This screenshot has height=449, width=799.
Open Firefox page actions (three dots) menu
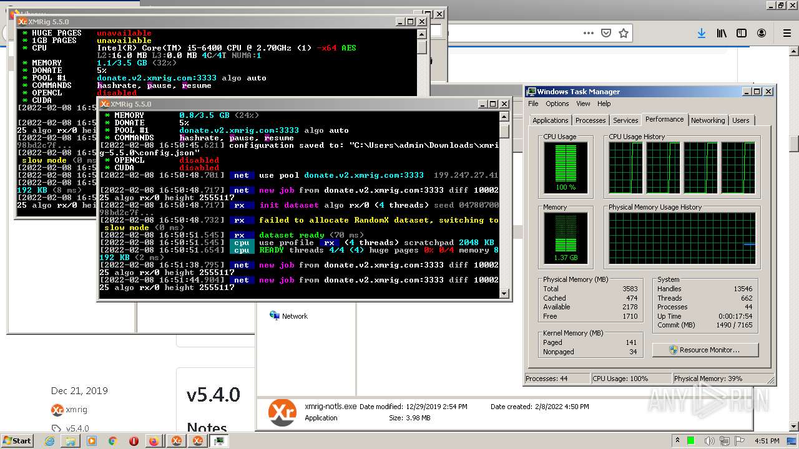tap(589, 33)
